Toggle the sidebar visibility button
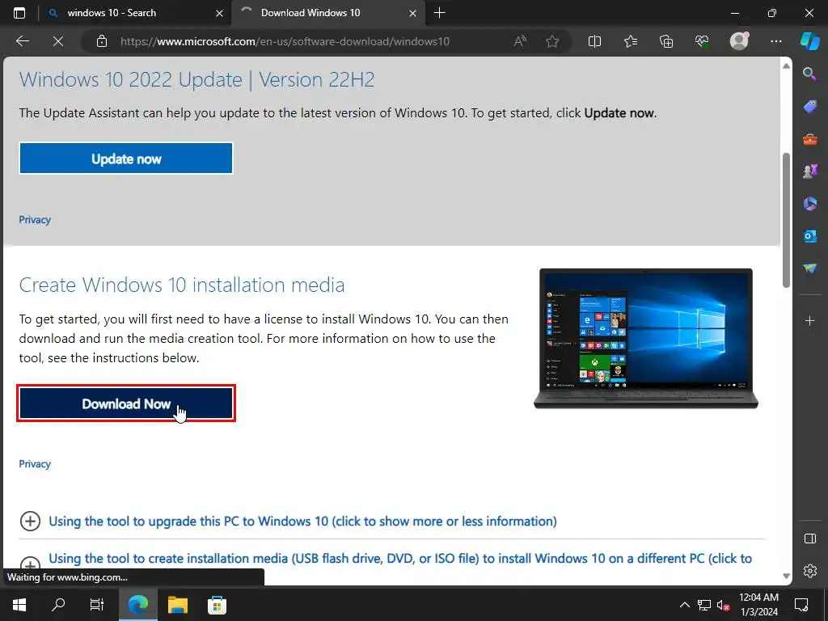The height and width of the screenshot is (621, 828). pos(810,539)
